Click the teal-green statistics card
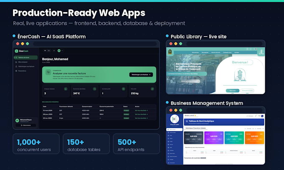 (x=234, y=138)
